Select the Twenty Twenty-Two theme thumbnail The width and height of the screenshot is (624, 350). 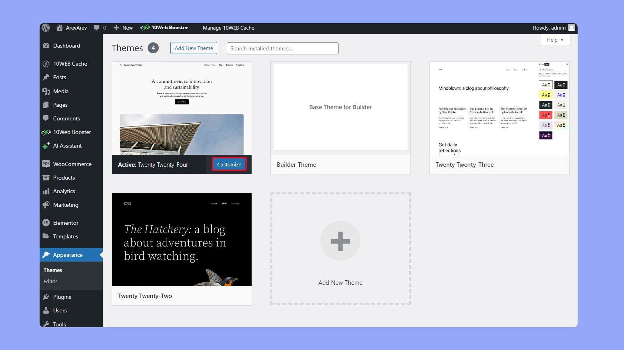182,239
